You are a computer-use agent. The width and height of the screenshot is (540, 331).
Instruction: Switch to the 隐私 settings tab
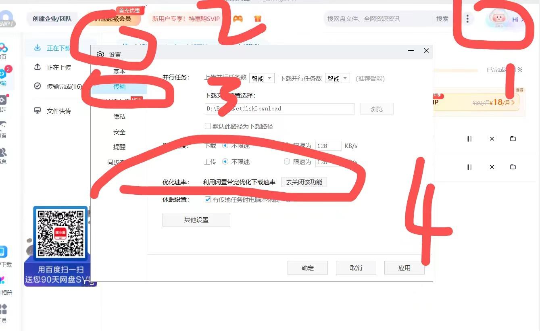point(119,117)
